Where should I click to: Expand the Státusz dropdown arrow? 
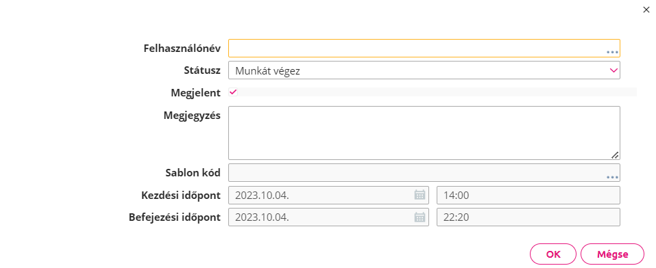[614, 70]
